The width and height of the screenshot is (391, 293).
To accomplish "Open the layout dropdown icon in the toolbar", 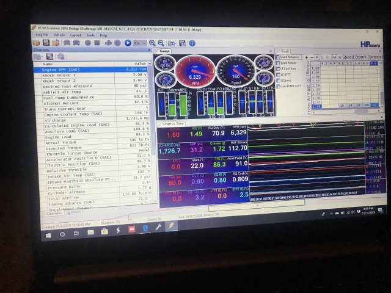I will click(x=172, y=43).
